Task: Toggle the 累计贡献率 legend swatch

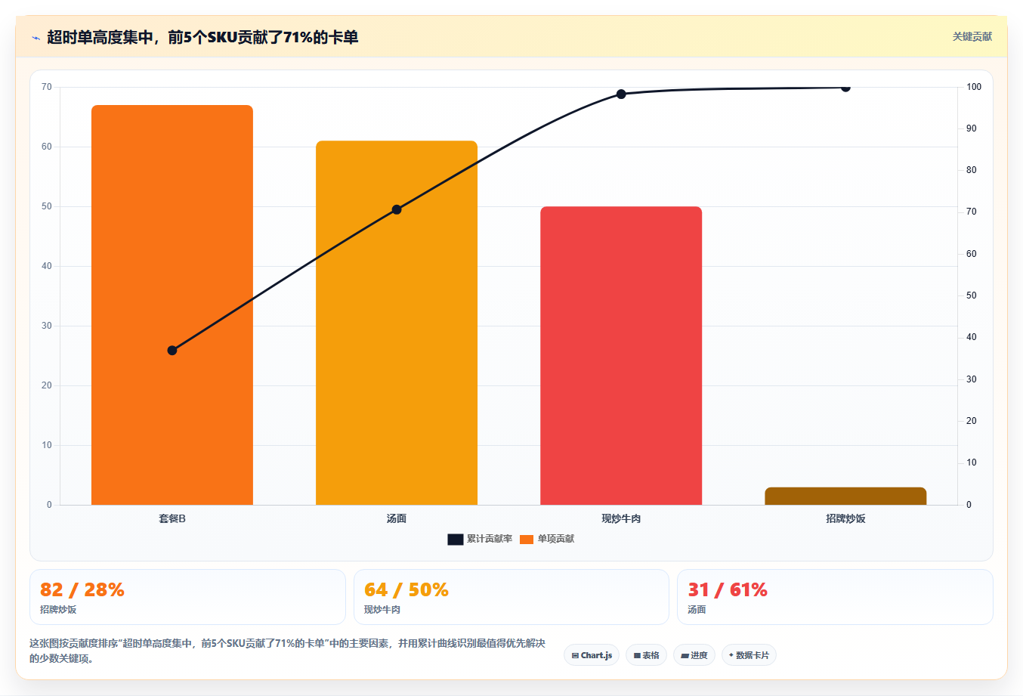Action: 455,540
